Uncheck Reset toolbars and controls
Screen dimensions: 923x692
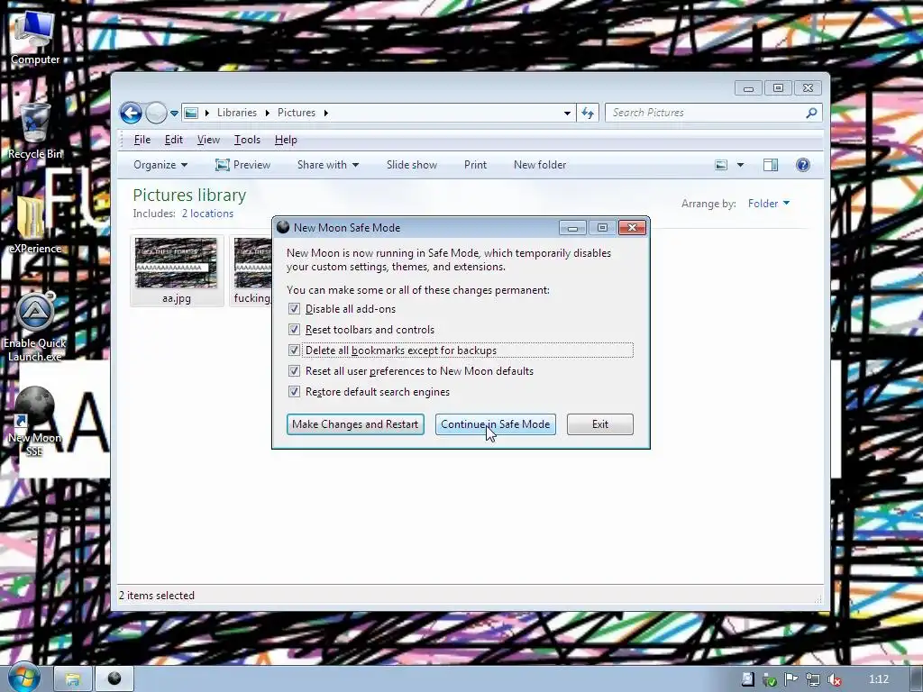[294, 330]
